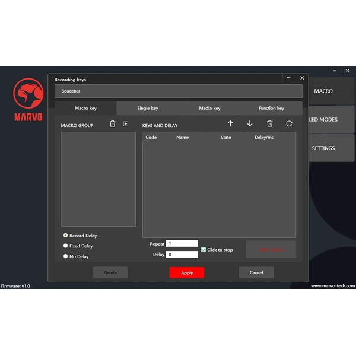Click the Name column header
This screenshot has width=356, height=356.
click(182, 138)
